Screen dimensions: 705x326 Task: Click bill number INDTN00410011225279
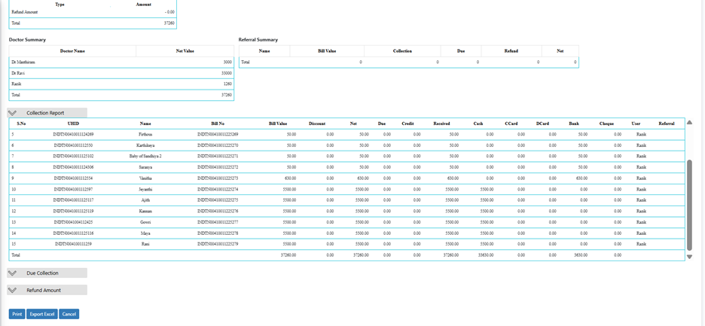(218, 244)
